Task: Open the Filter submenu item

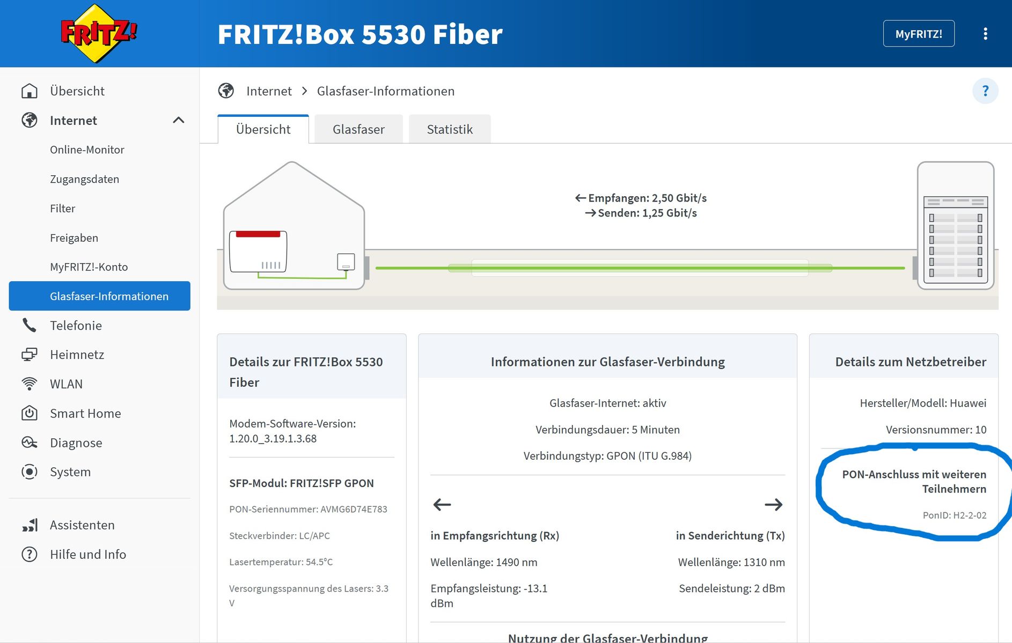Action: [62, 208]
